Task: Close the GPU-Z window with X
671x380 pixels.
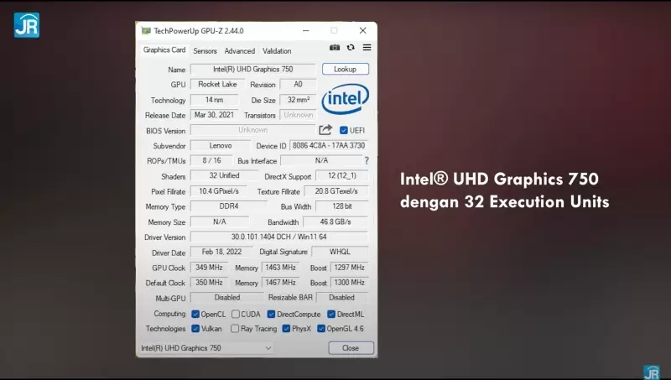Action: 363,31
